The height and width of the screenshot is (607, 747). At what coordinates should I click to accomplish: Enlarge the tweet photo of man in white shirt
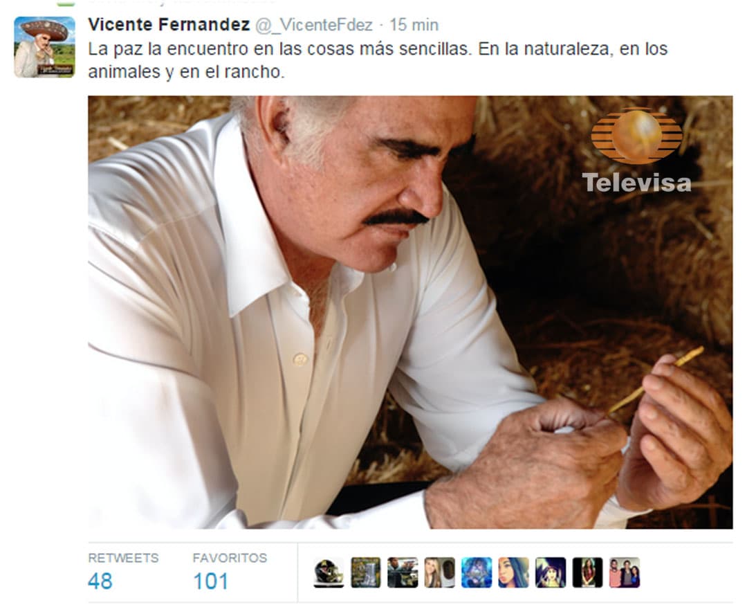(x=410, y=312)
